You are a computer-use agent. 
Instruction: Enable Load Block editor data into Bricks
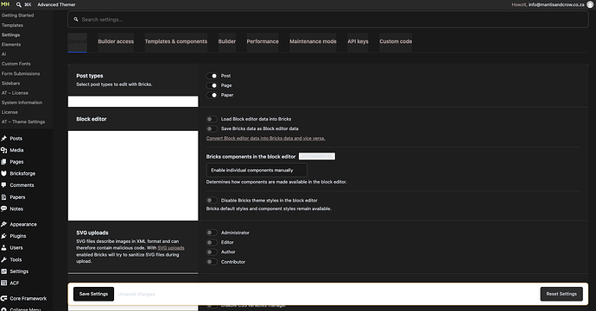coord(212,119)
